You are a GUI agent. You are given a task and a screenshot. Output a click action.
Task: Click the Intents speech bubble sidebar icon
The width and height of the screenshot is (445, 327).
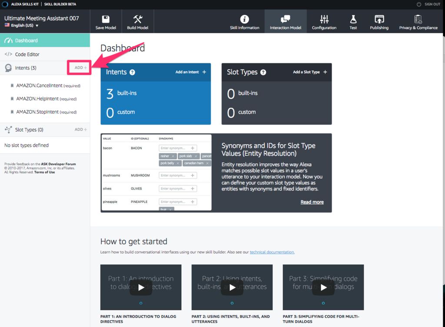coord(8,68)
